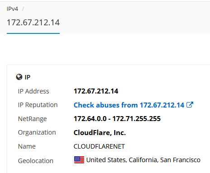Click the CLOUDFLARENET name value
This screenshot has height=173, width=210.
[x=99, y=146]
